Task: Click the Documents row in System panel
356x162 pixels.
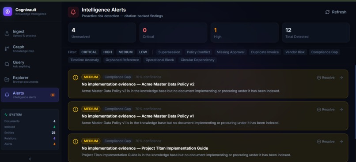Action: tap(30, 121)
